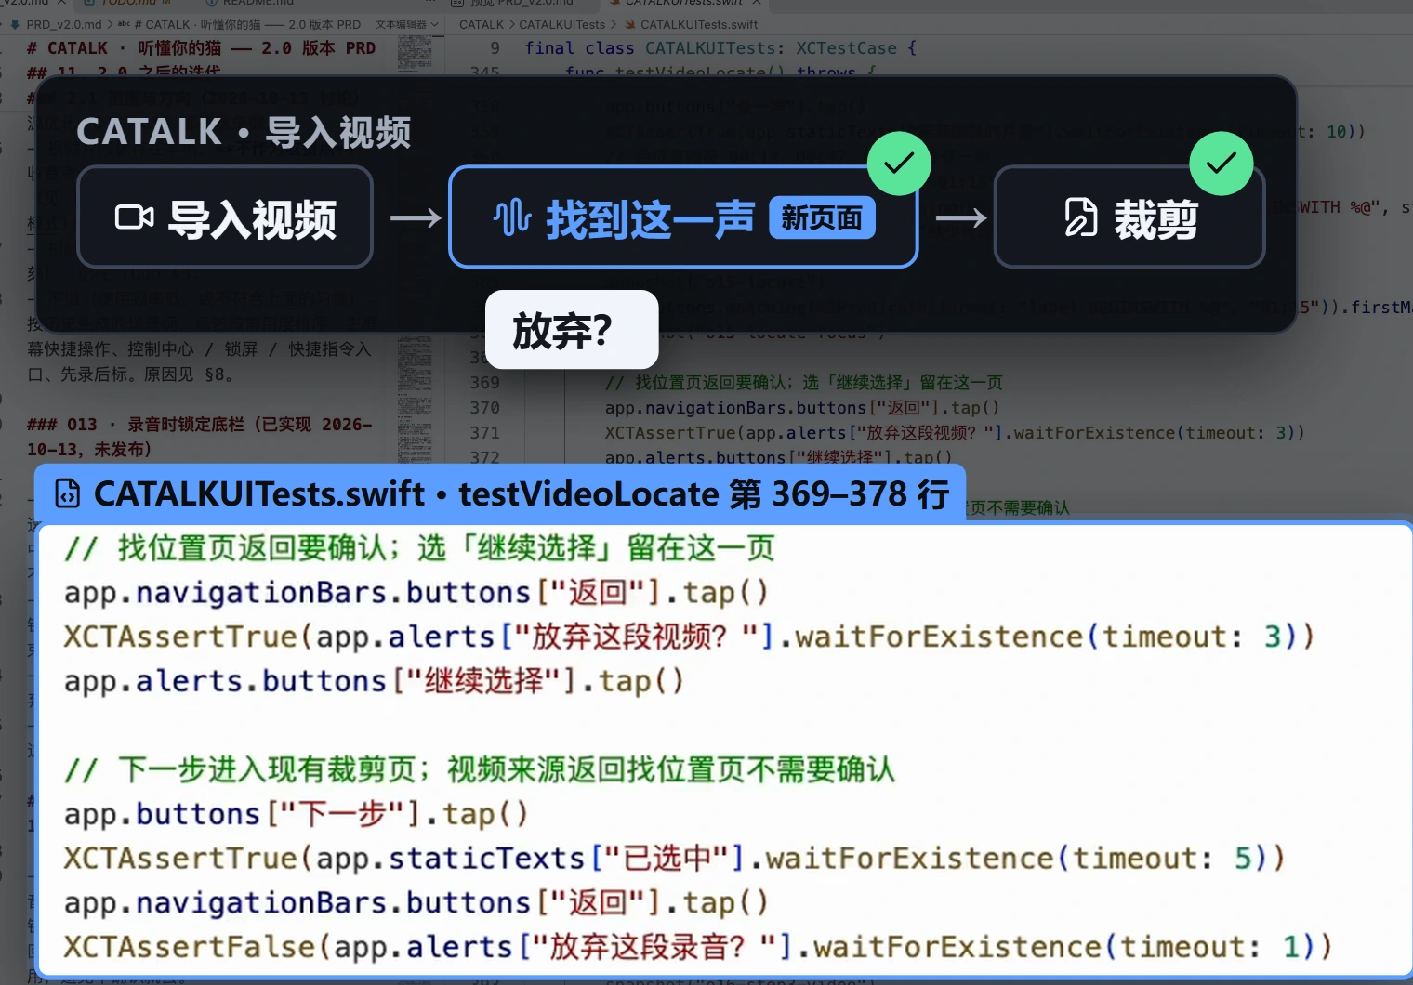Click the callout line asserting alert '放弃这段视频？'
1413x985 pixels.
point(689,637)
